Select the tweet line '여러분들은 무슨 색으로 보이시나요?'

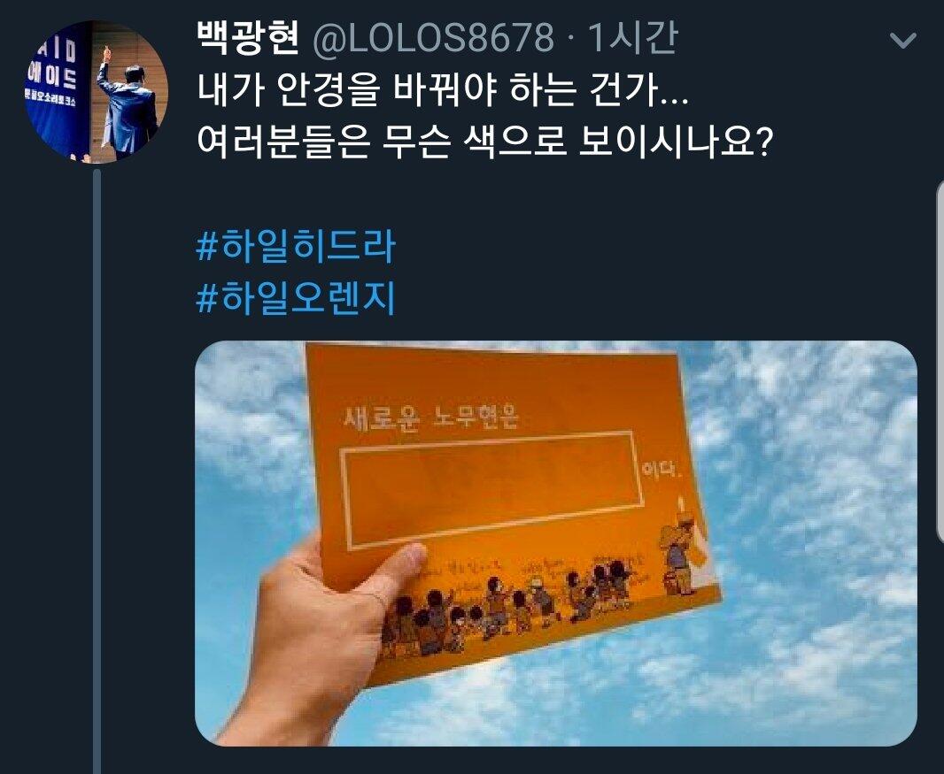484,142
